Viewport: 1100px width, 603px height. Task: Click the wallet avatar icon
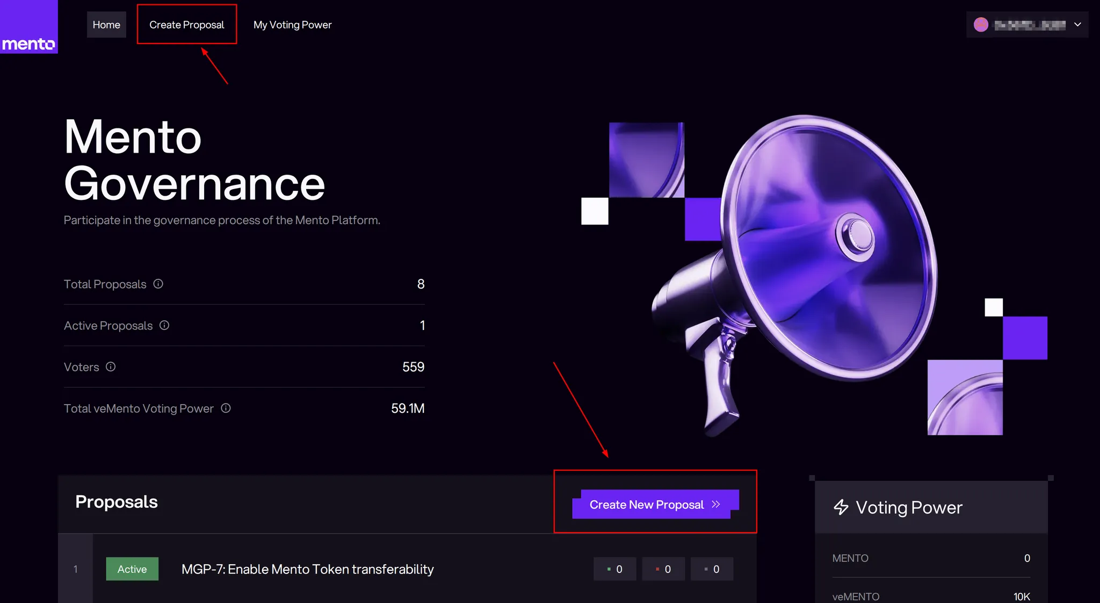981,25
